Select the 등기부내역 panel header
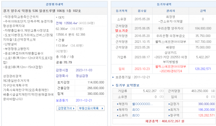 click(164, 4)
